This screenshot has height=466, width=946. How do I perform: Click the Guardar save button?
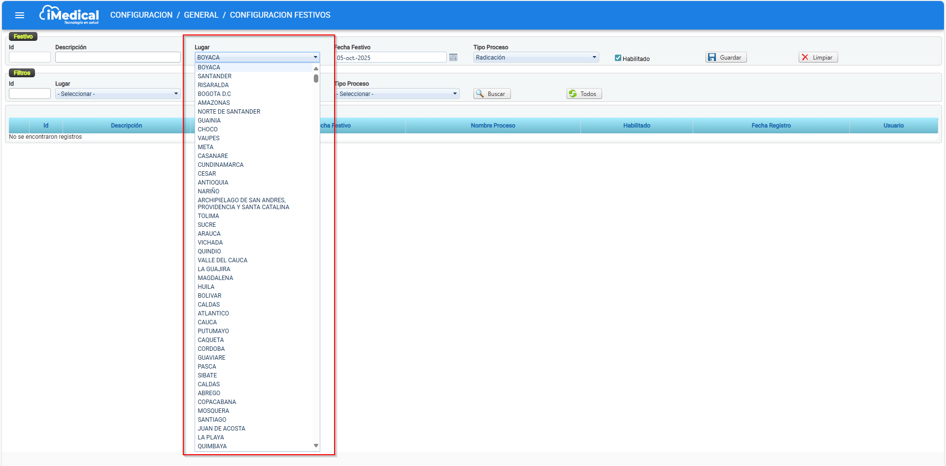[726, 58]
